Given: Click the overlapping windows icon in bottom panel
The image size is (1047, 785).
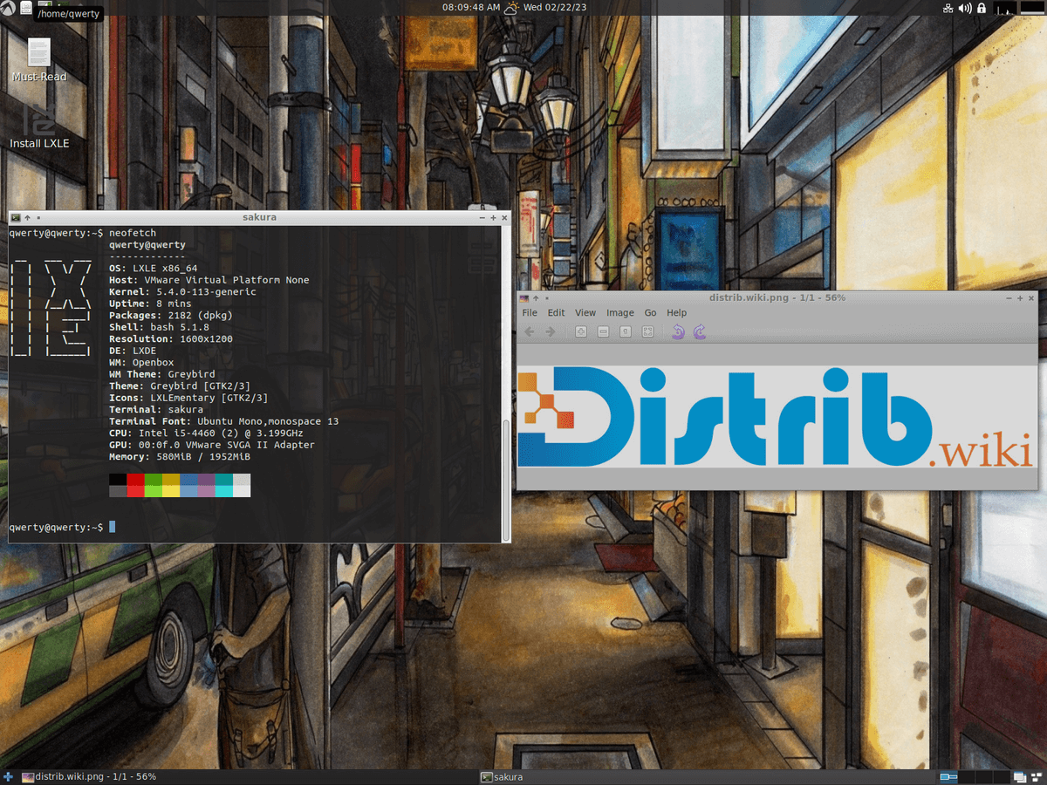Looking at the screenshot, I should point(1019,777).
